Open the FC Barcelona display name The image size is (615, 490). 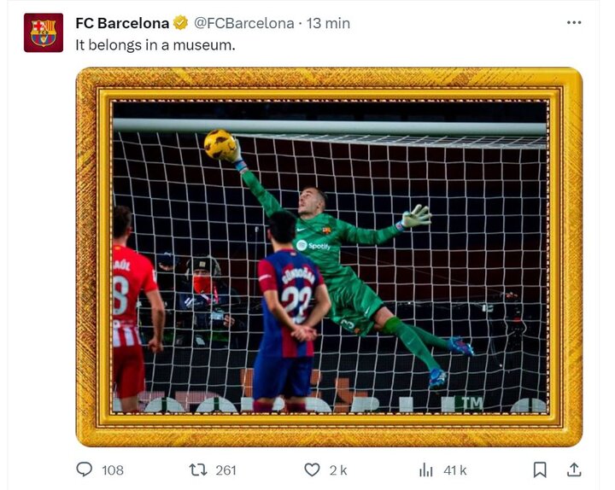pos(122,23)
